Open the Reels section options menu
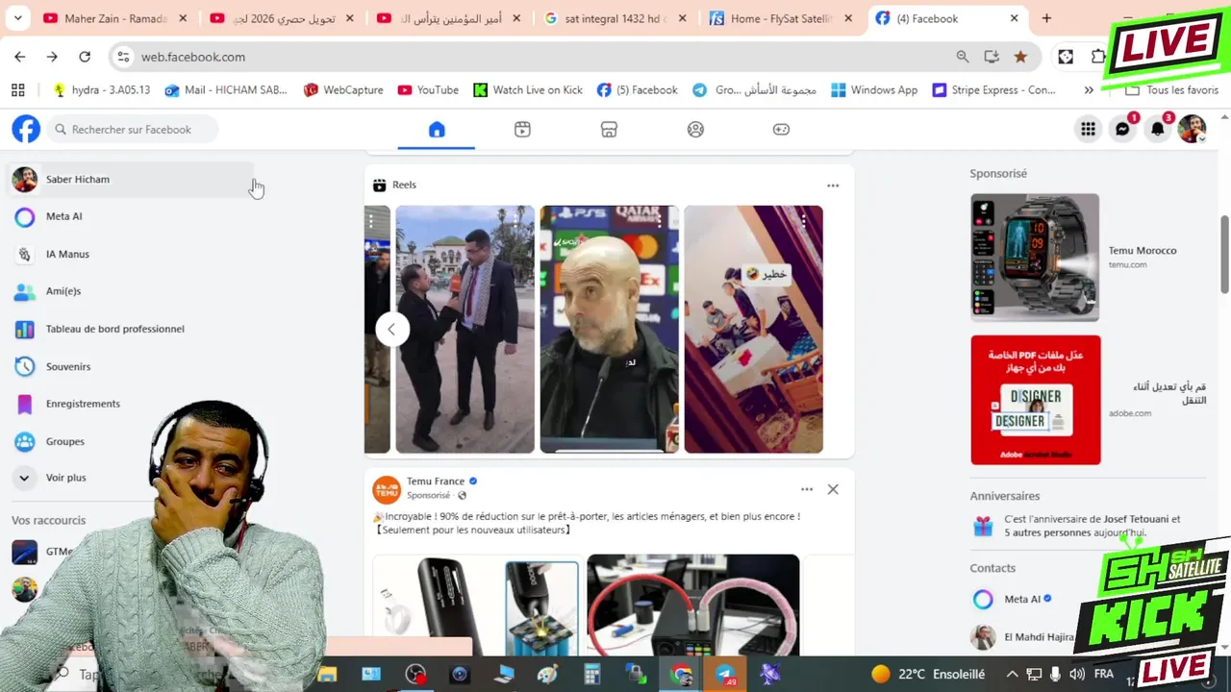Screen dimensions: 1231x692 point(833,185)
